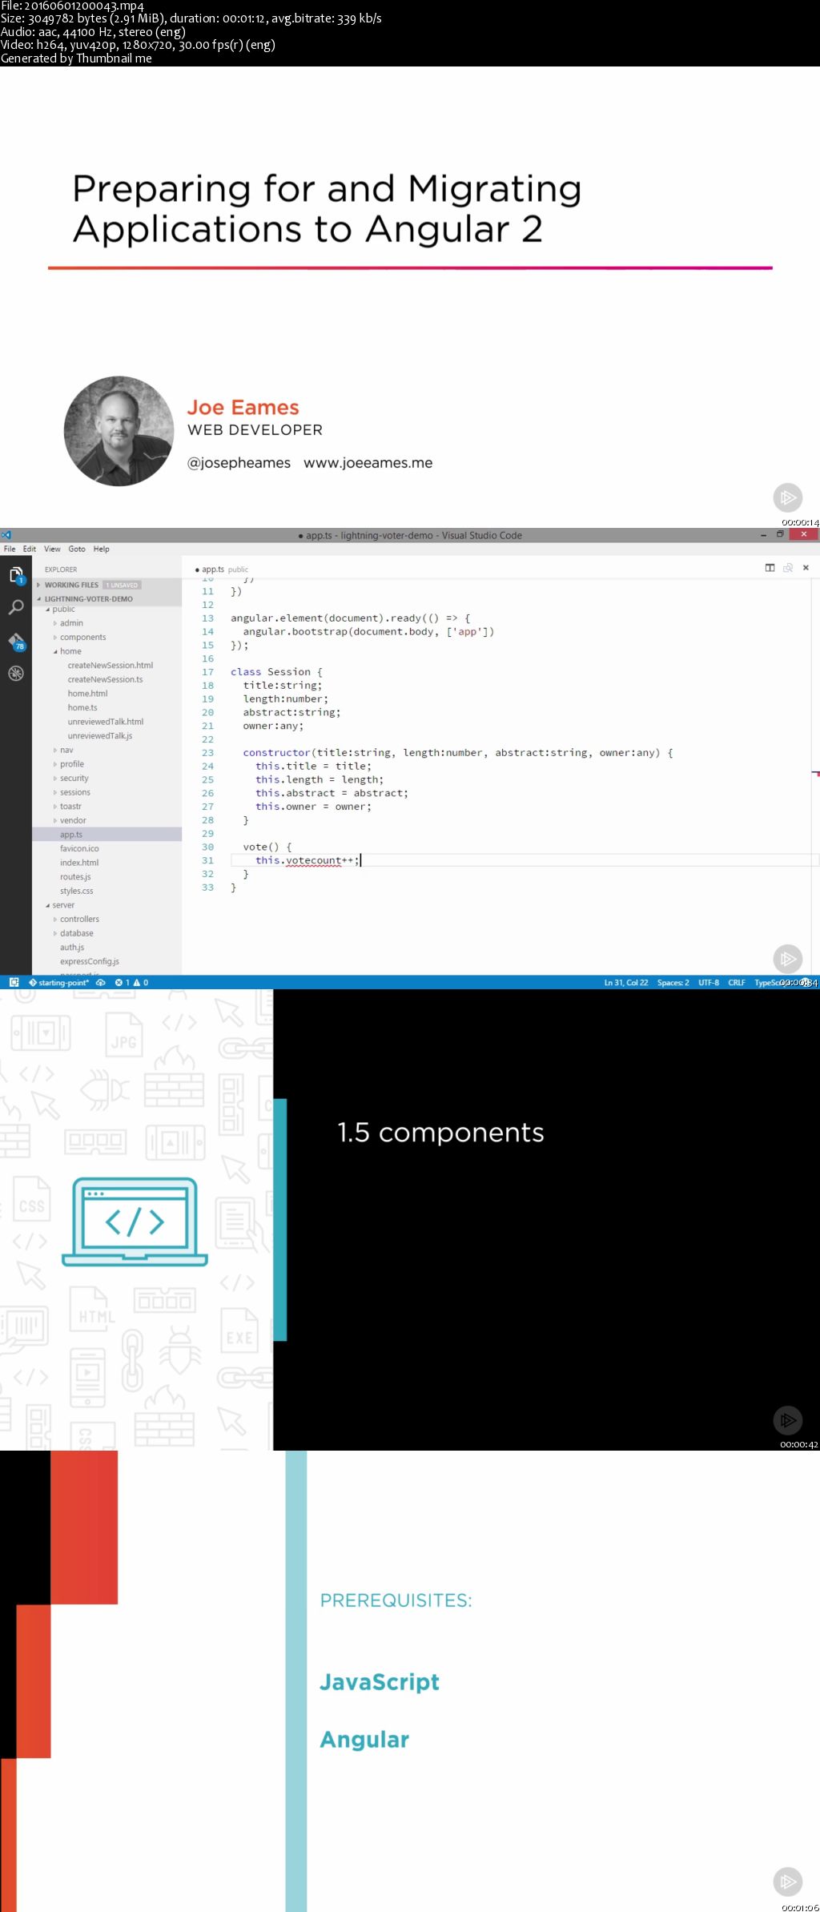Click www.joeeames.me on the title slide
Image resolution: width=820 pixels, height=1912 pixels.
pyautogui.click(x=368, y=463)
